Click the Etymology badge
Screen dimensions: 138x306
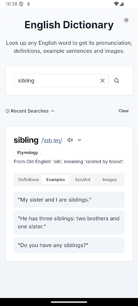click(28, 153)
